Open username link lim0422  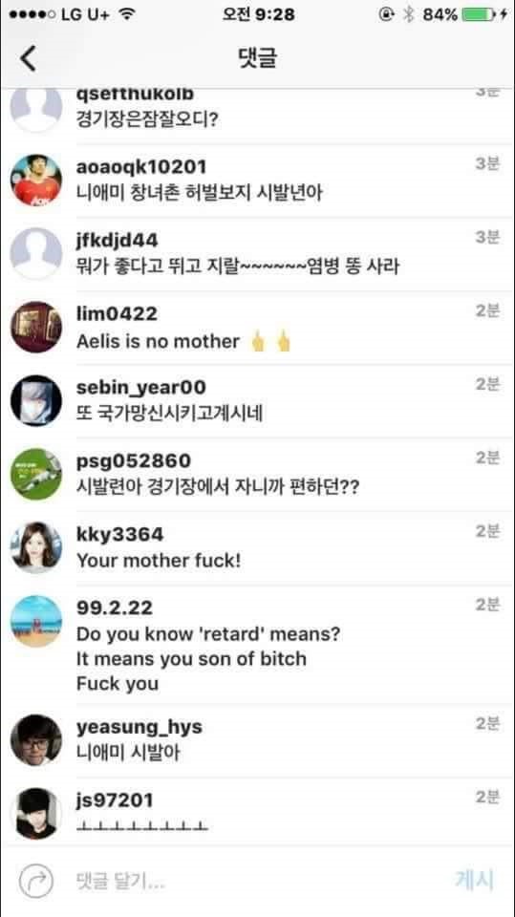tap(117, 314)
